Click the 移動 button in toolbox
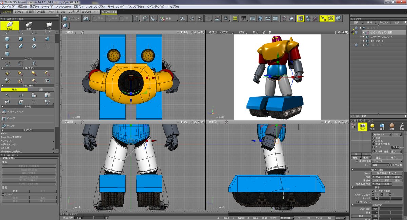 click(x=14, y=90)
